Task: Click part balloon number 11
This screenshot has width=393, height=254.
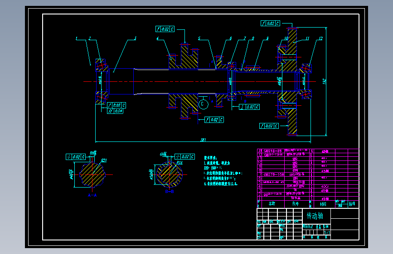Action: pos(307,38)
